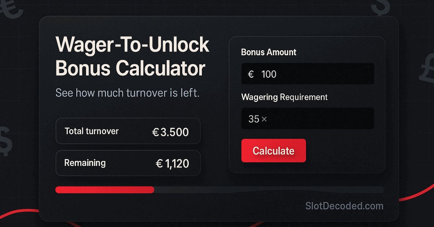This screenshot has height=227, width=434.
Task: Click the "See how much turnover is left" subtitle
Action: coord(127,93)
